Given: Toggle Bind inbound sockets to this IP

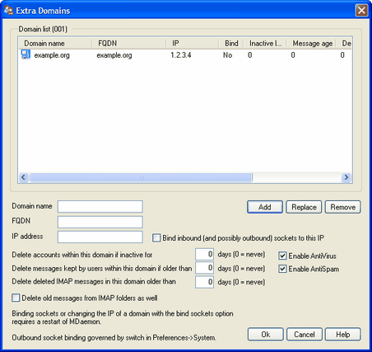Looking at the screenshot, I should point(156,237).
